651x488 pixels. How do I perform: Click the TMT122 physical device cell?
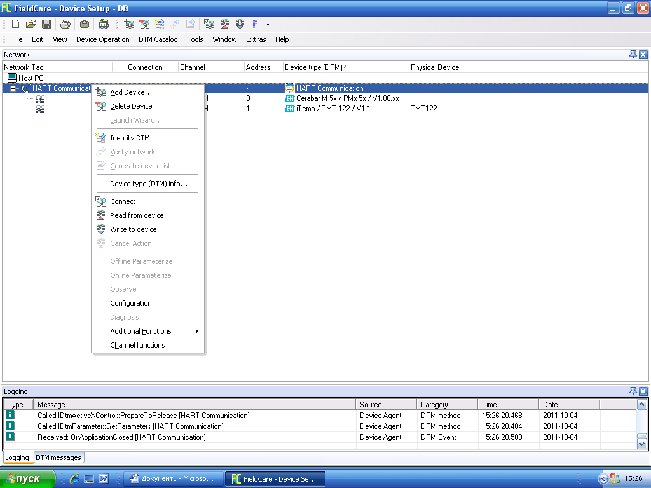click(424, 109)
